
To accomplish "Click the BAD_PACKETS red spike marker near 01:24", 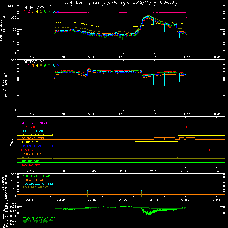I will [x=174, y=165].
